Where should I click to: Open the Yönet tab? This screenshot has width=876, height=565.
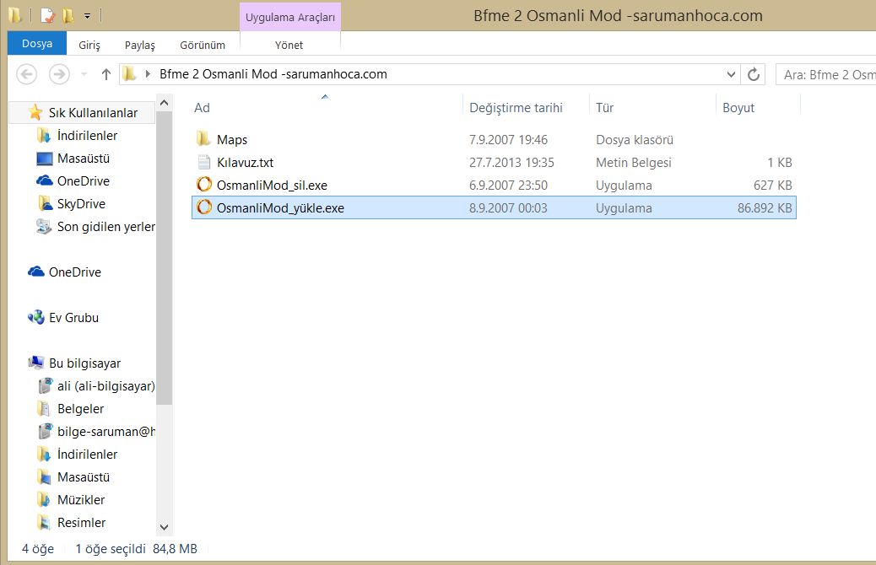289,46
